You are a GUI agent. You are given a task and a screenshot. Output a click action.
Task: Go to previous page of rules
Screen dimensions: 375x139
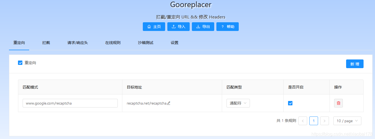(x=303, y=121)
